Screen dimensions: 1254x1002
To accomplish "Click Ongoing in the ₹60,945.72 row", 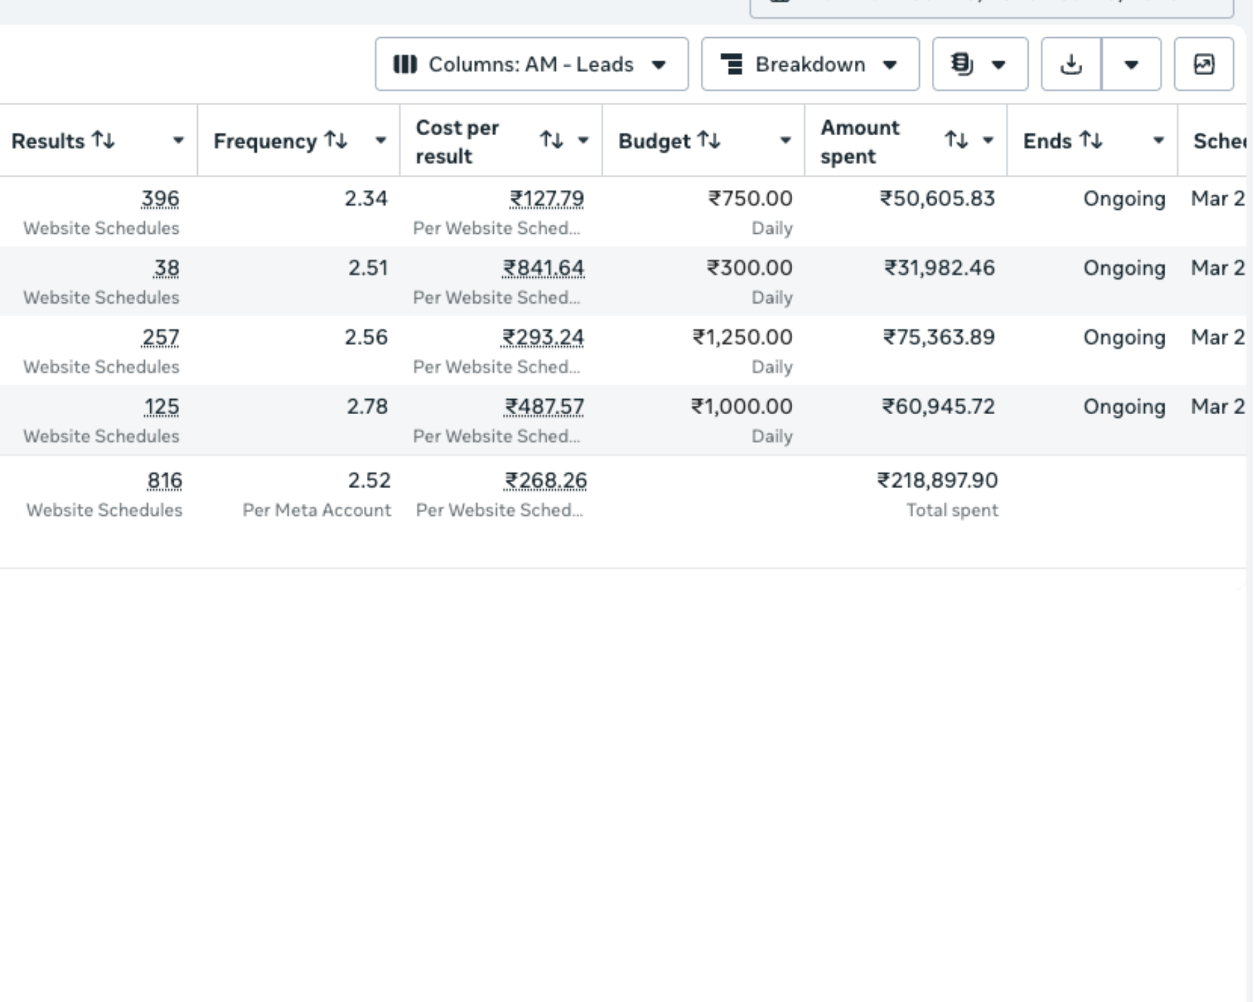I will (x=1124, y=406).
